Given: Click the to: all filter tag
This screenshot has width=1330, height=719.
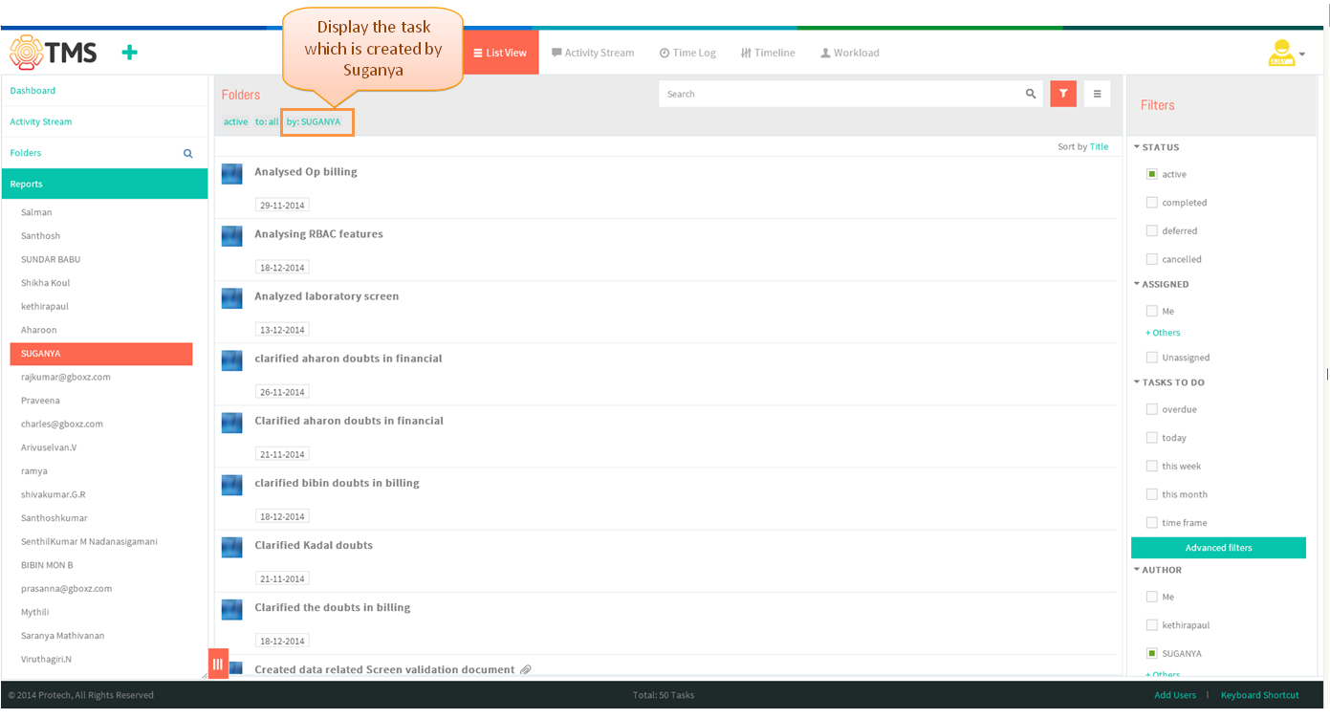Looking at the screenshot, I should coord(267,122).
